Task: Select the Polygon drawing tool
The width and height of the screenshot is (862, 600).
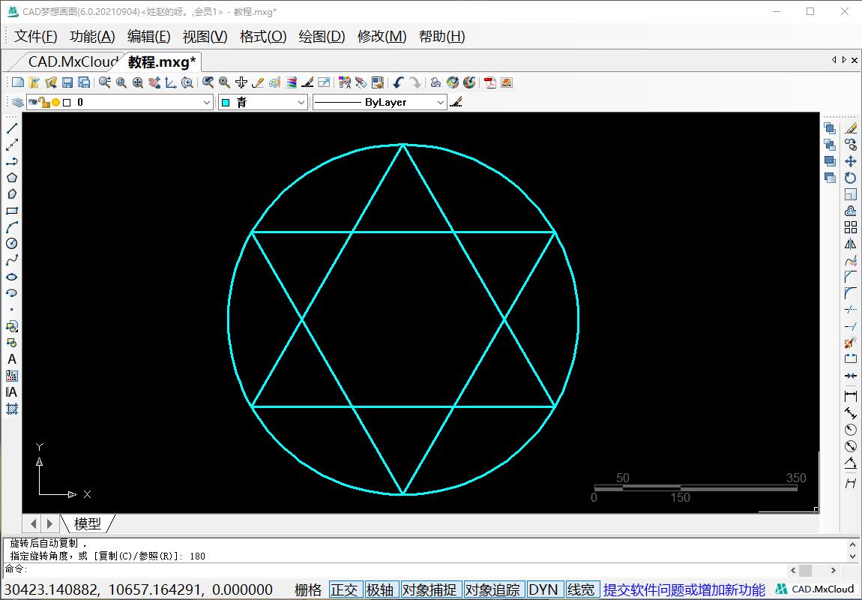Action: (x=10, y=176)
